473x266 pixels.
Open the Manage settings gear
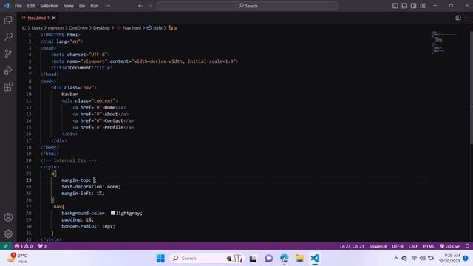point(8,233)
